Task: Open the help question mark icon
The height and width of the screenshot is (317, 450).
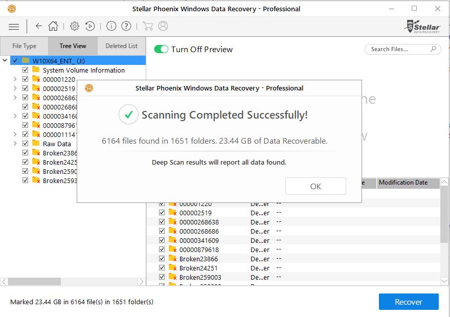Action: pos(126,26)
